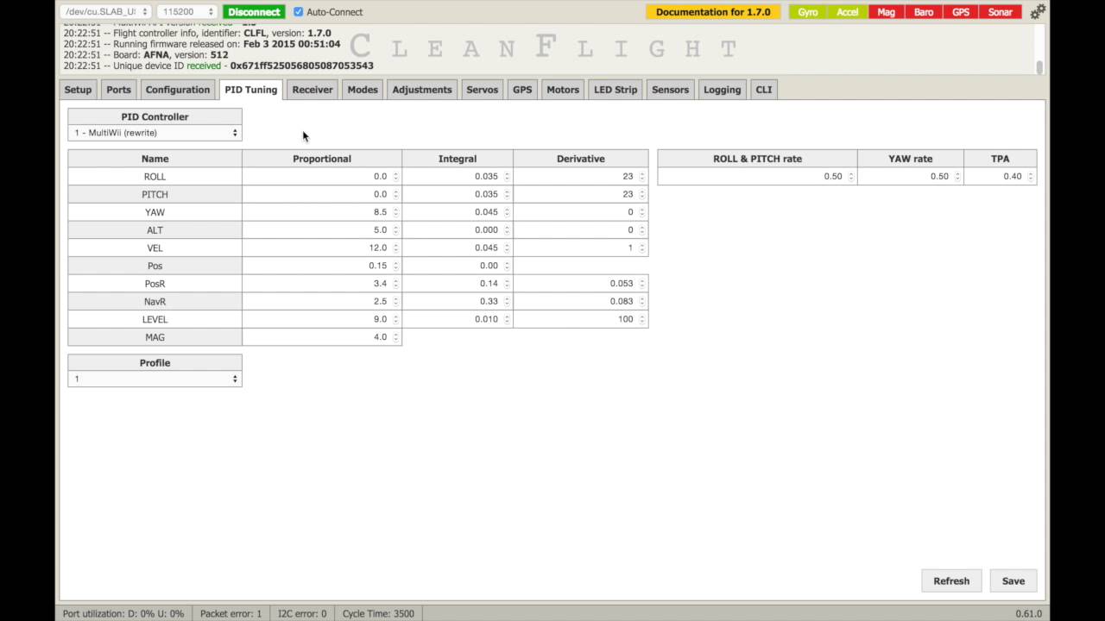The height and width of the screenshot is (621, 1105).
Task: Switch to the Ports tab
Action: click(119, 90)
